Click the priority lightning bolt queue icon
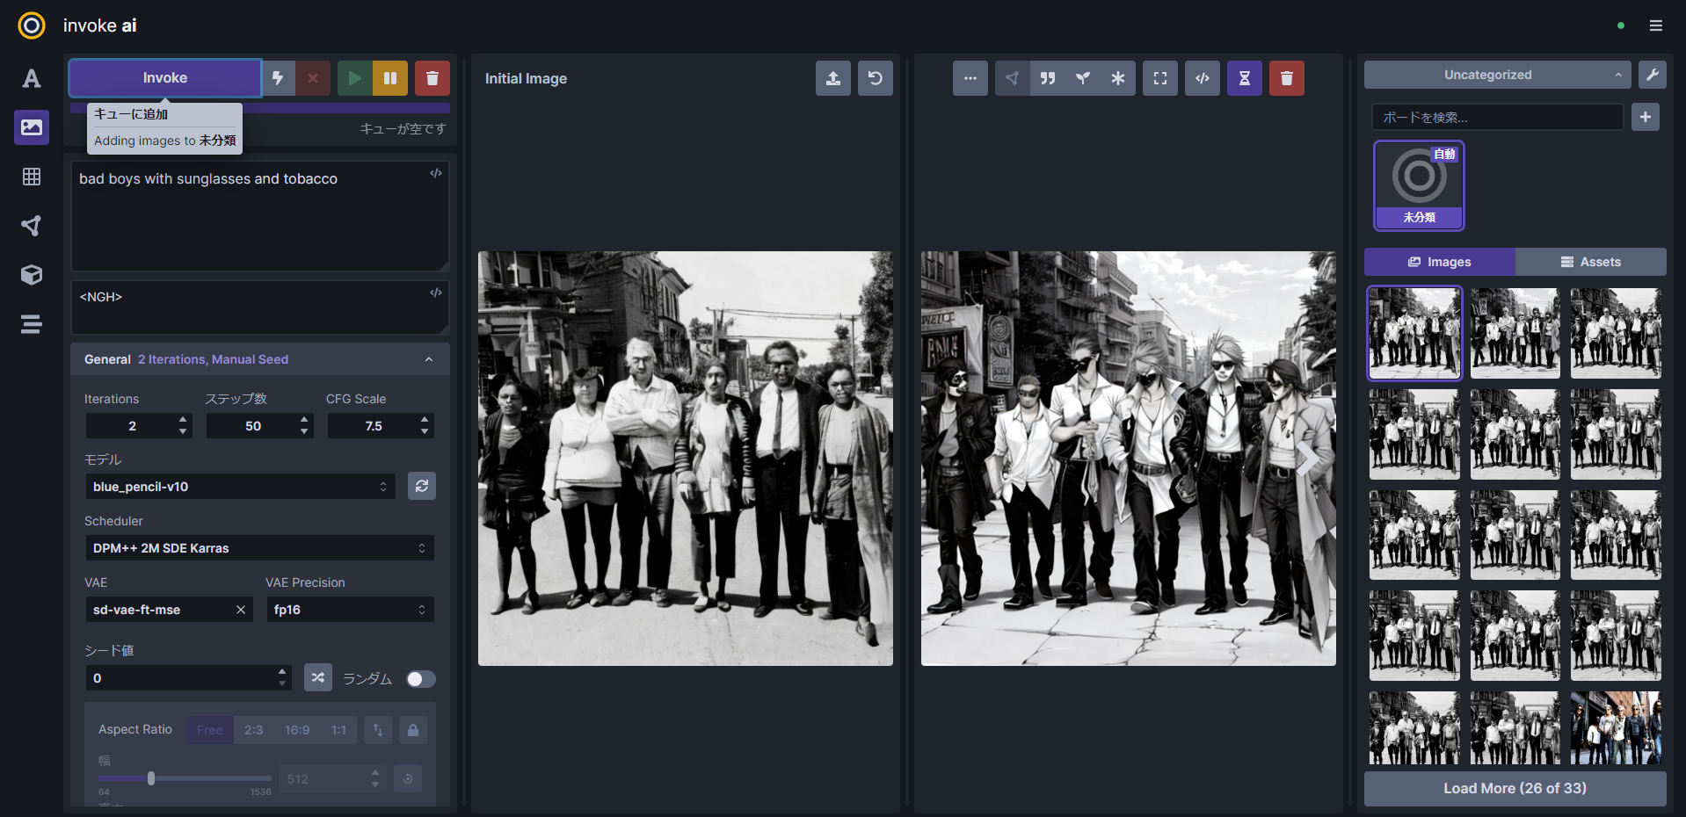 (278, 78)
